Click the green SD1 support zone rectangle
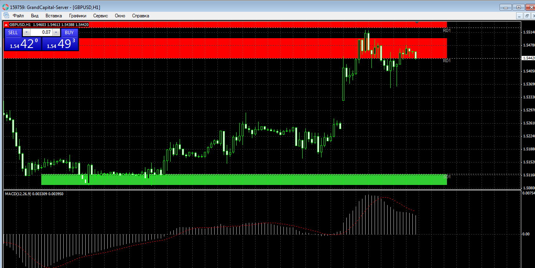This screenshot has width=535, height=268. pyautogui.click(x=244, y=179)
